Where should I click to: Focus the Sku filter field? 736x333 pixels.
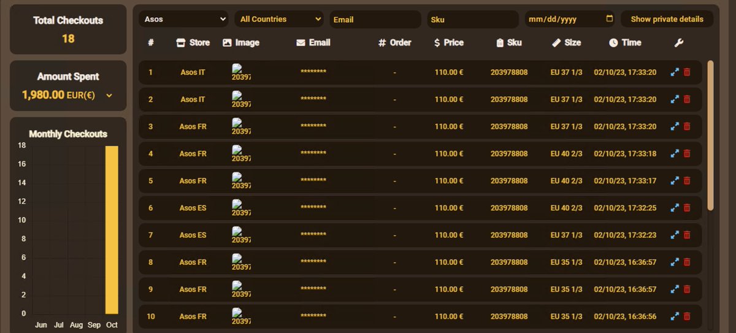pyautogui.click(x=473, y=19)
